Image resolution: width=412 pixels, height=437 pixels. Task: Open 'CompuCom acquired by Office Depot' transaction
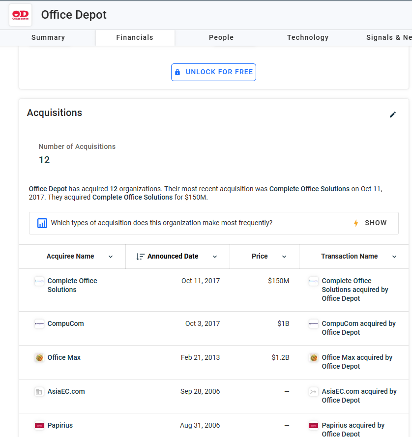[359, 328]
